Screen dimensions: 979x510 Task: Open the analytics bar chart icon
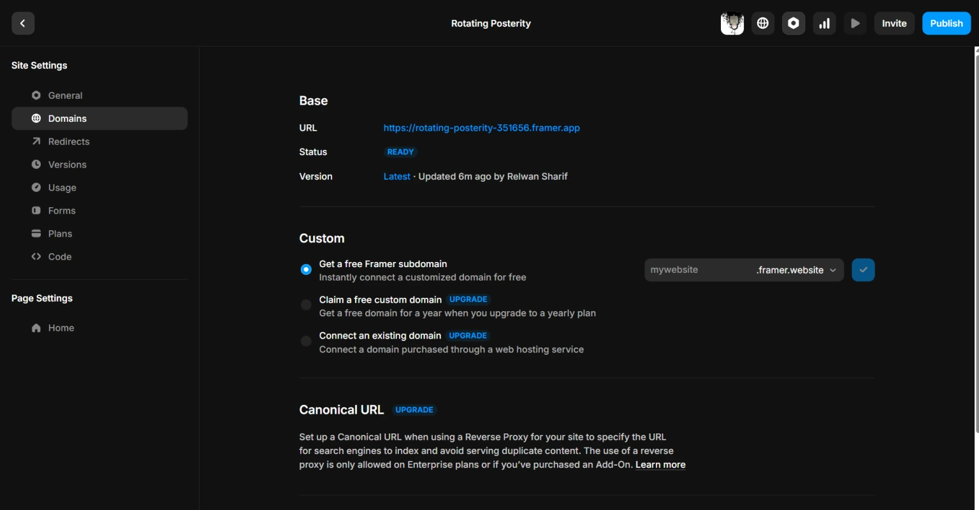(x=824, y=24)
